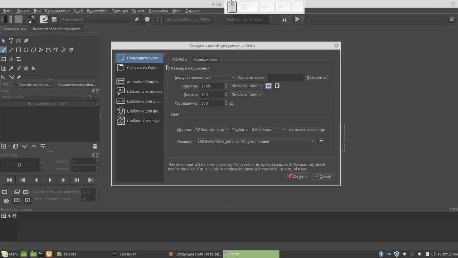Select the color picker eyedropper tool

pos(11,68)
